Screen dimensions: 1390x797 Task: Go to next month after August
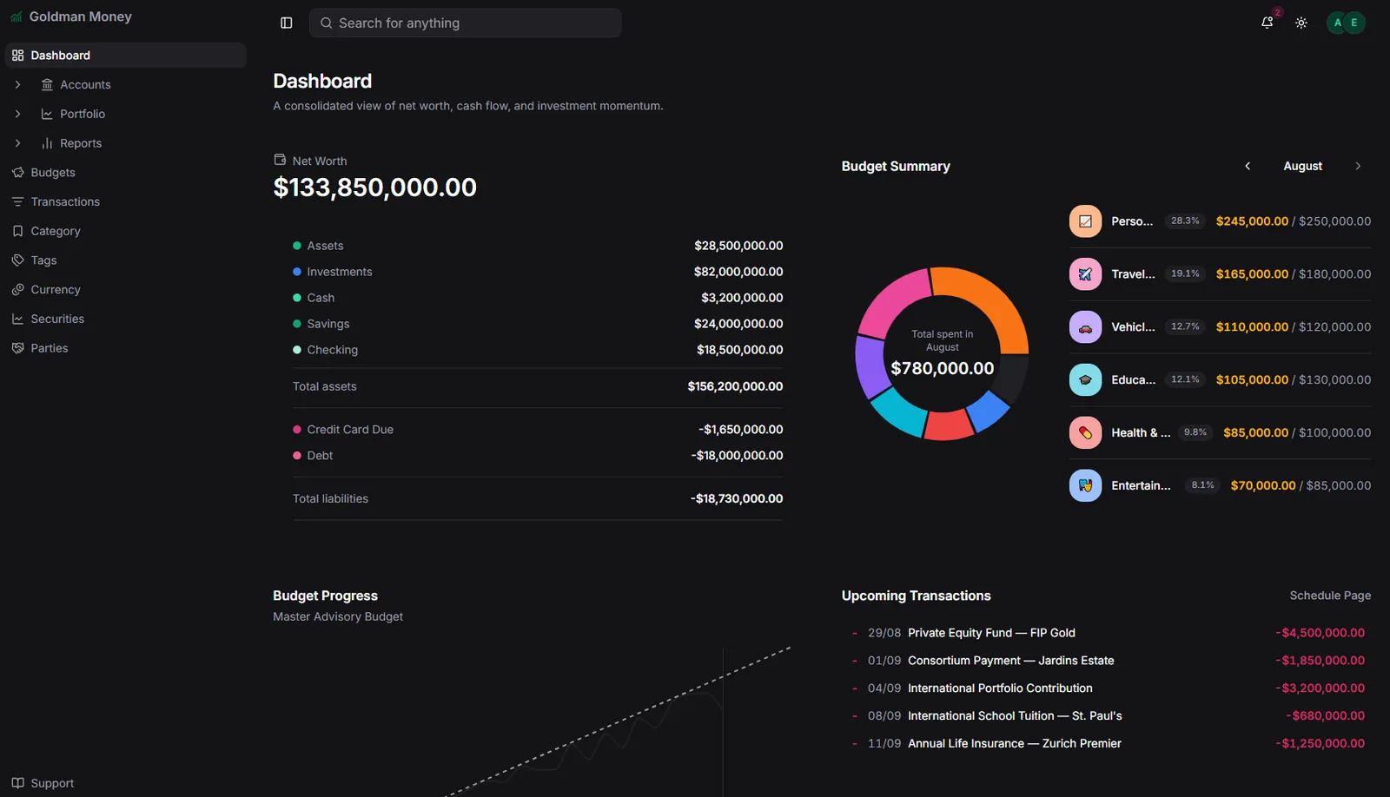click(x=1358, y=166)
